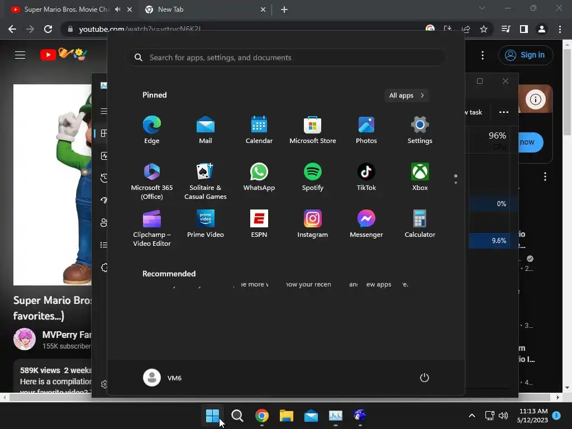Click the Windows Start button on taskbar

click(x=212, y=415)
